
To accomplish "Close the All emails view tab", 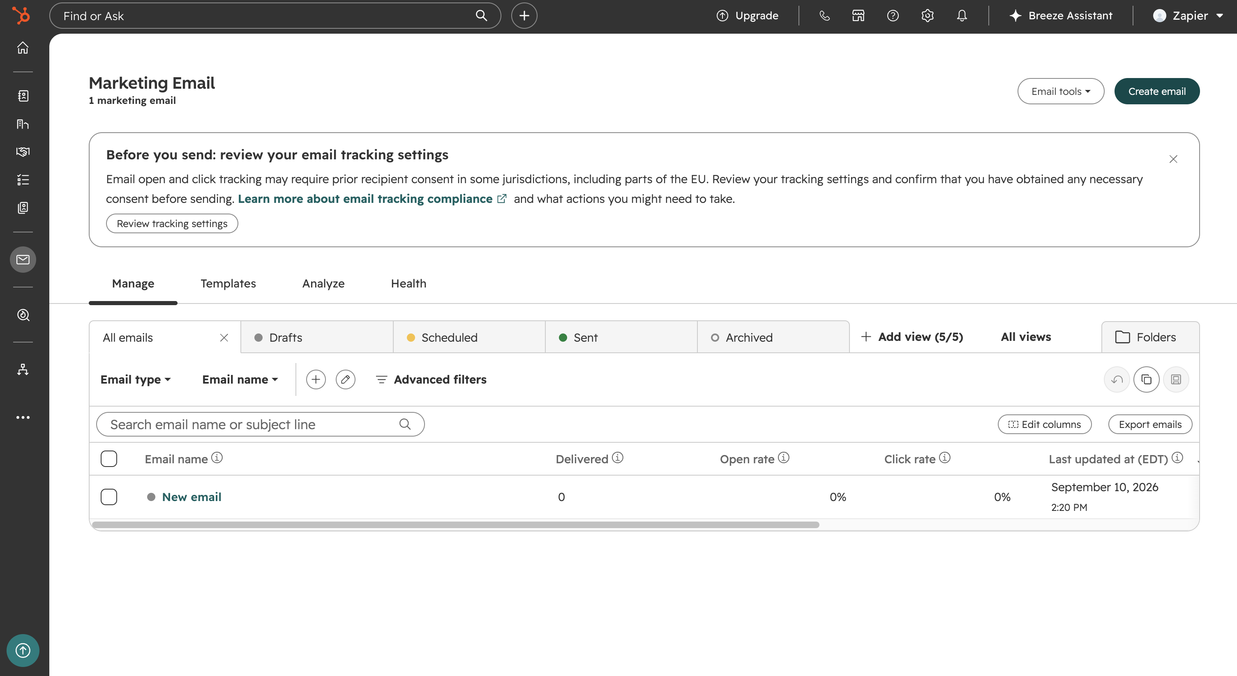I will tap(224, 338).
